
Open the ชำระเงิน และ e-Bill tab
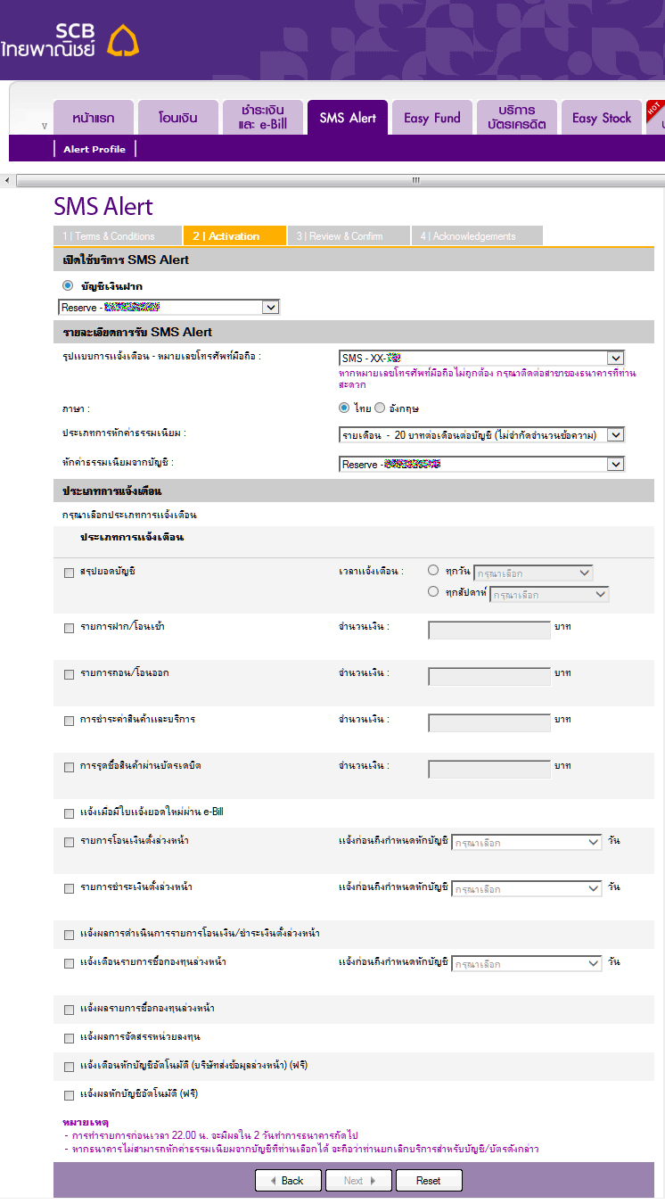[263, 118]
